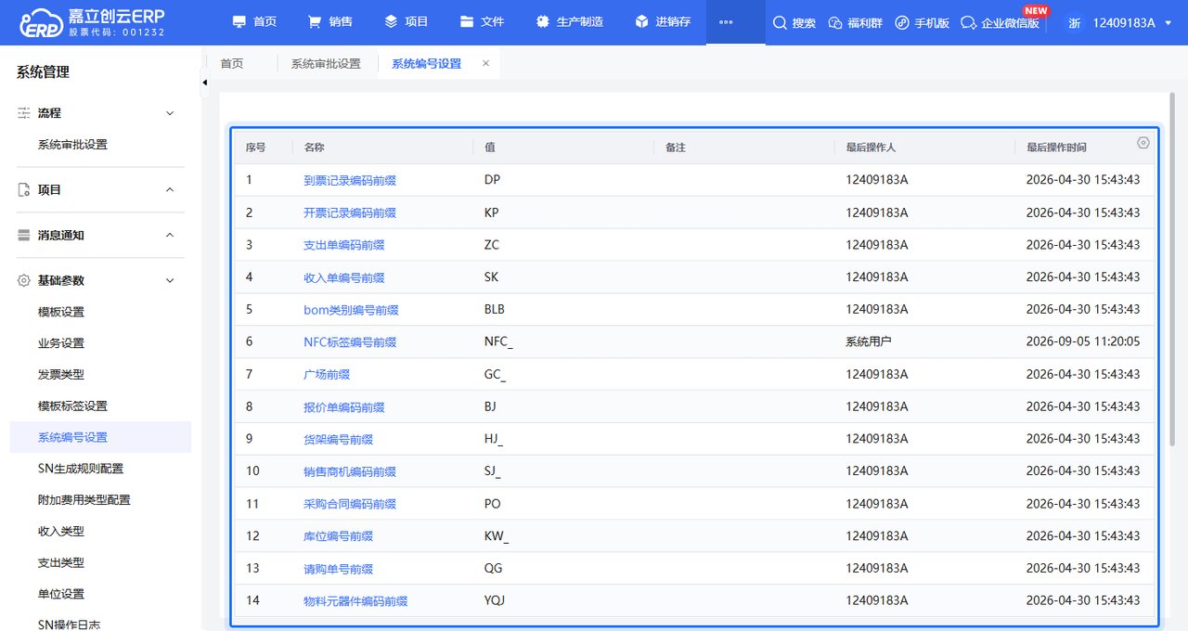Image resolution: width=1188 pixels, height=631 pixels.
Task: Click the 浙 user avatar
Action: [x=1074, y=22]
